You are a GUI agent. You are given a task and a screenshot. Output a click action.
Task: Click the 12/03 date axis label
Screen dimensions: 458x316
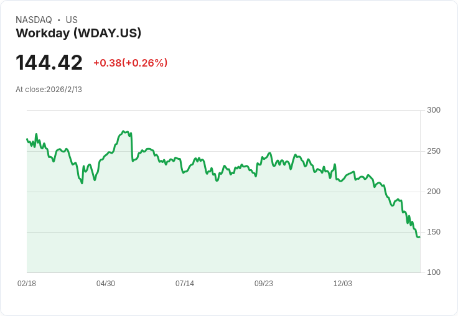click(343, 284)
